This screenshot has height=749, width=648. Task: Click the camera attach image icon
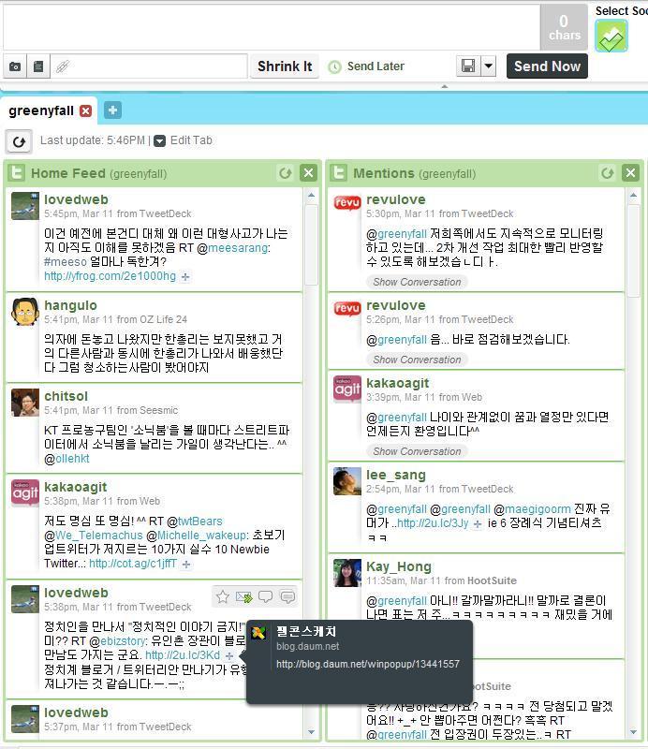tap(15, 66)
